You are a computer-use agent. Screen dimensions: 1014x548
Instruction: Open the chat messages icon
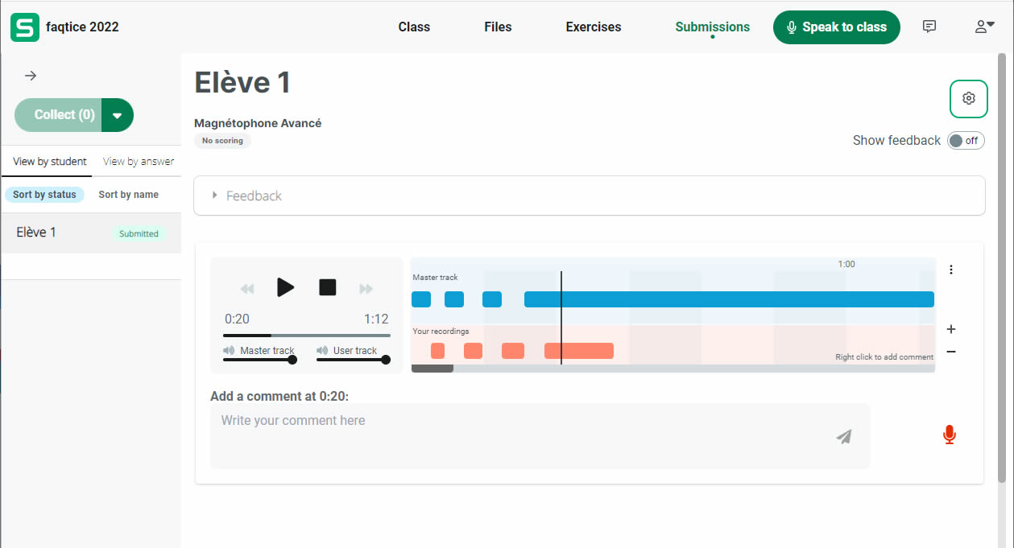(x=929, y=27)
